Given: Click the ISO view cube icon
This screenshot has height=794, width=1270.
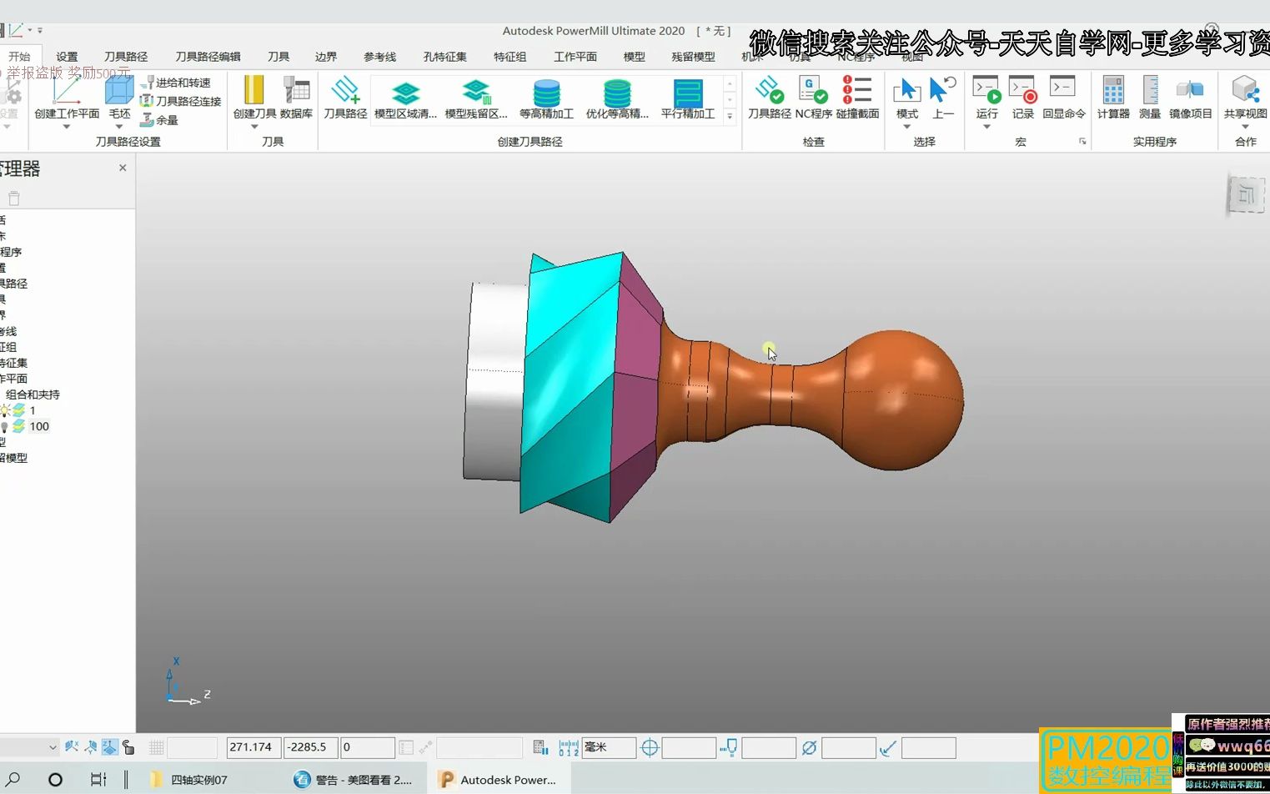Looking at the screenshot, I should coord(1247,195).
